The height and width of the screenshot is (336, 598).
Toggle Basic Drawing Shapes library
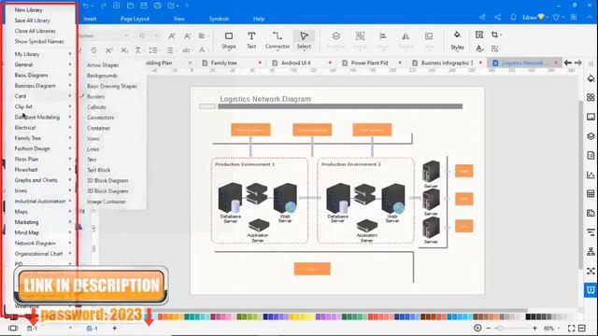pyautogui.click(x=112, y=86)
